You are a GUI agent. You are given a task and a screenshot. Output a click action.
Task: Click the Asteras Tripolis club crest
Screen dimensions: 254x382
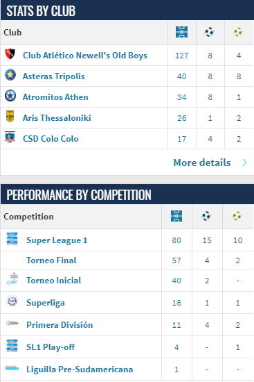tap(10, 75)
